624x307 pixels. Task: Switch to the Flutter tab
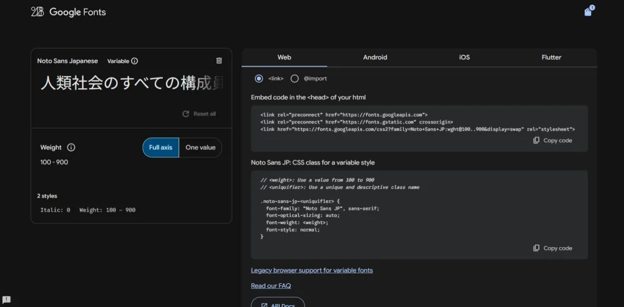(551, 57)
